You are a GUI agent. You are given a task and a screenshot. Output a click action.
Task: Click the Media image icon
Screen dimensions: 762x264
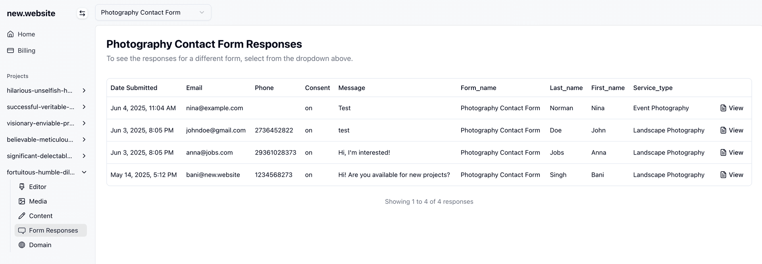coord(22,201)
